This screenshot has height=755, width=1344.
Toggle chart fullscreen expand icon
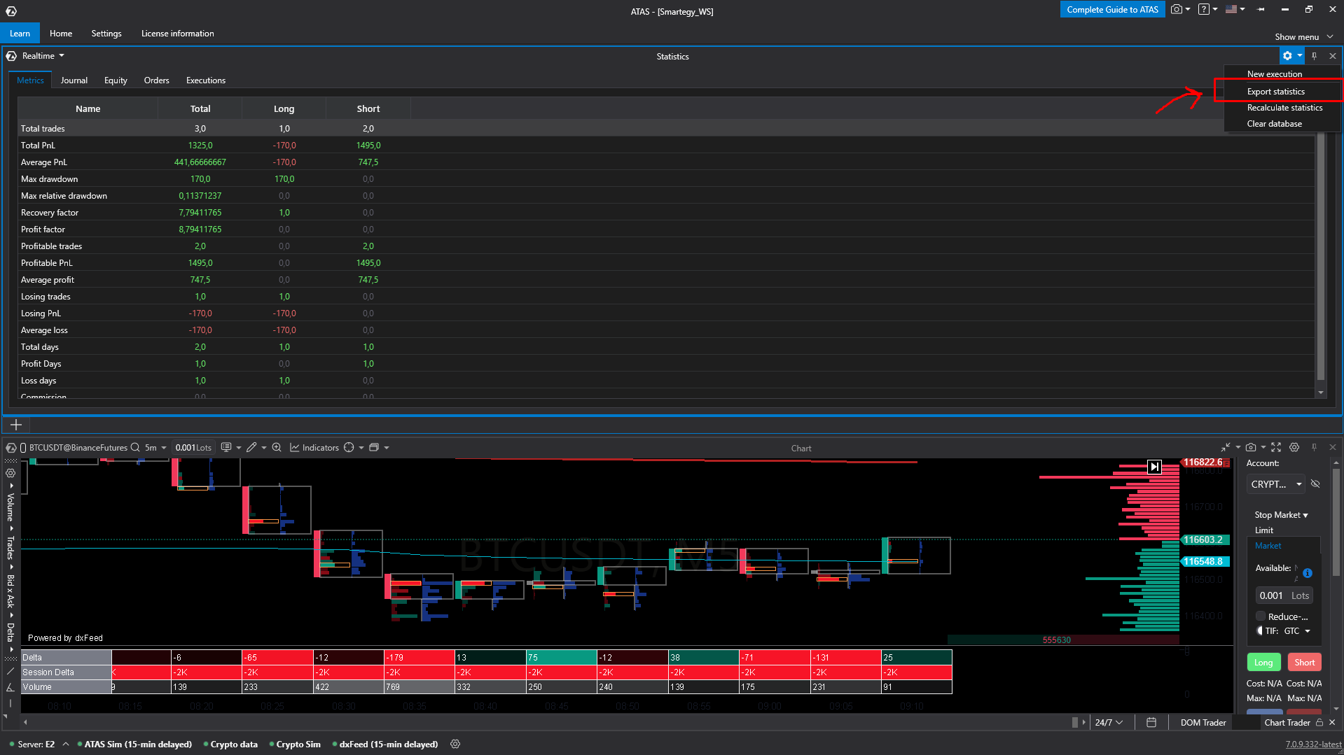click(x=1276, y=448)
